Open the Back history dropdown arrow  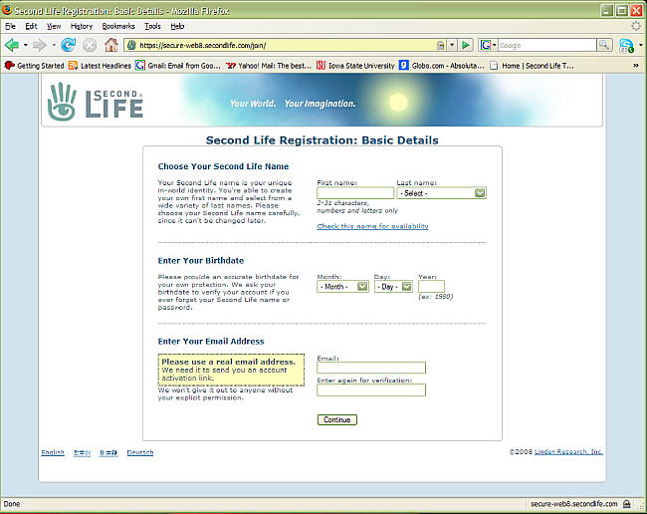(x=26, y=45)
